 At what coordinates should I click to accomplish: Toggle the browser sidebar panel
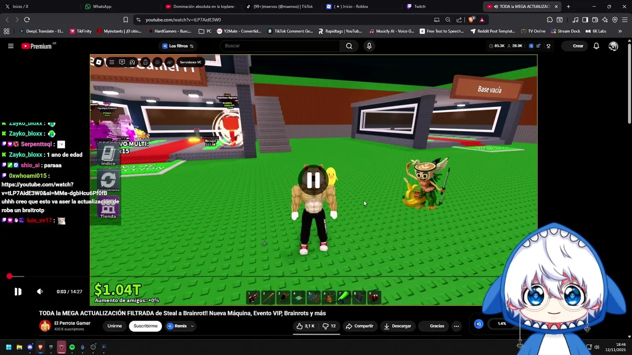[585, 20]
